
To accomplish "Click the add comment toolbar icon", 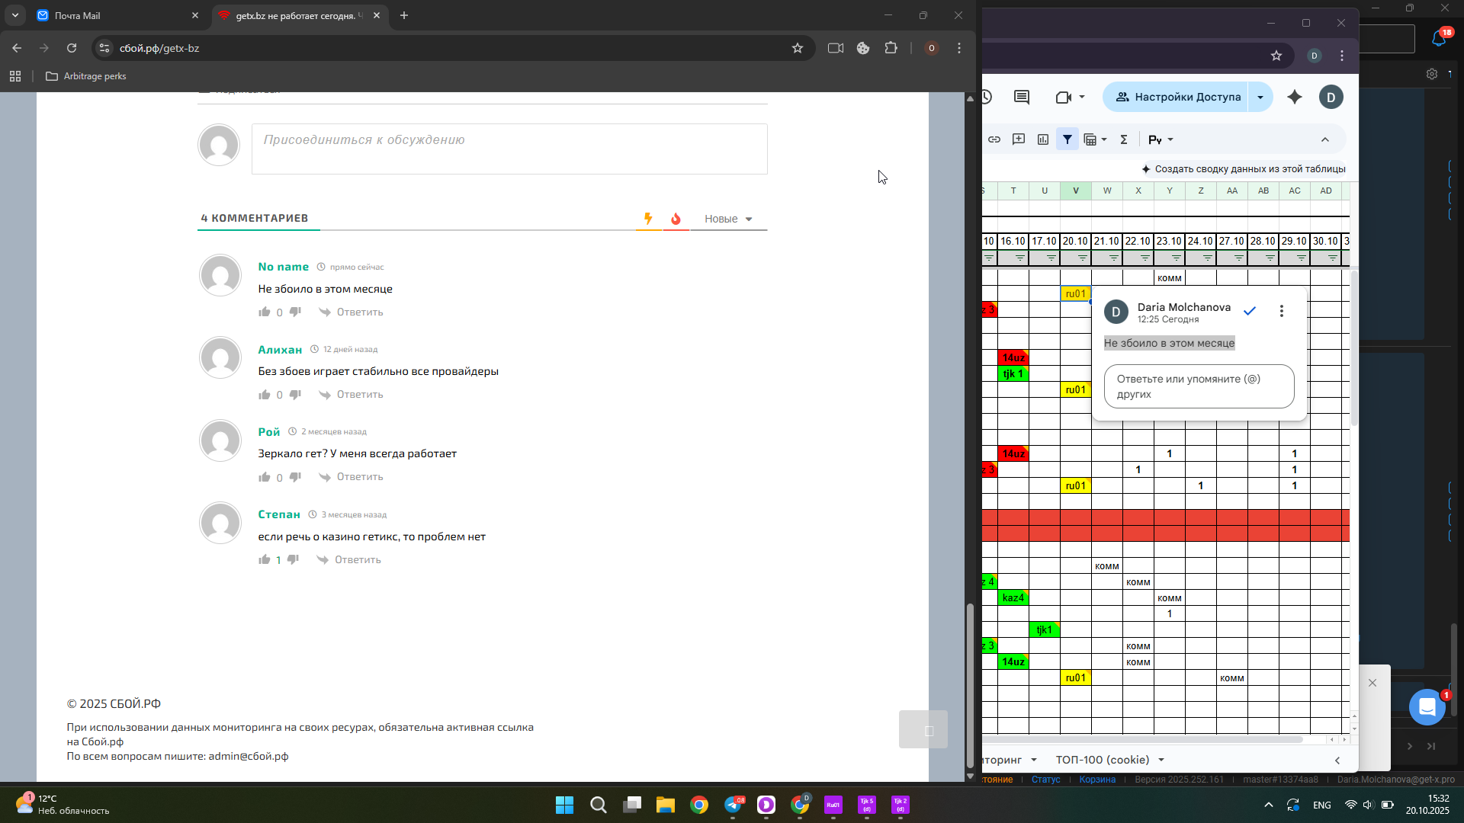I will point(1019,139).
